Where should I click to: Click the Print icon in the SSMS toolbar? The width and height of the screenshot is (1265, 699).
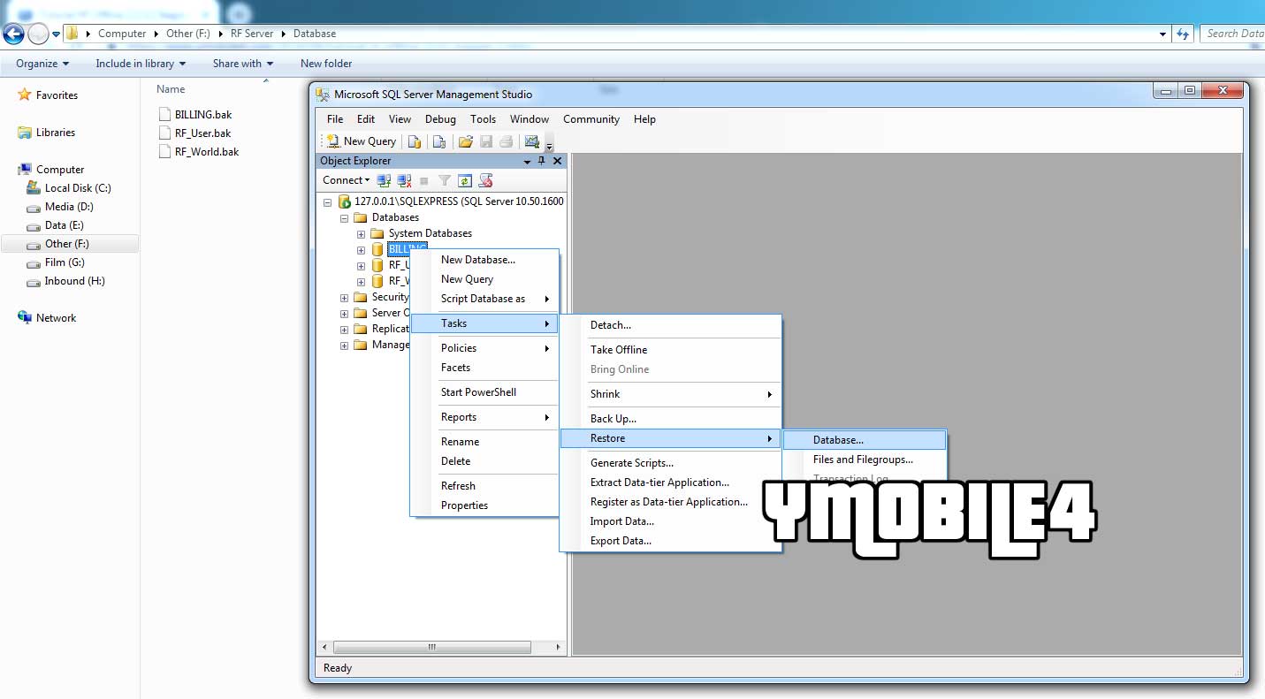506,141
